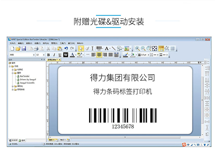Image resolution: width=215 pixels, height=155 pixels.
Task: Align text to the right
Action: click(x=105, y=55)
